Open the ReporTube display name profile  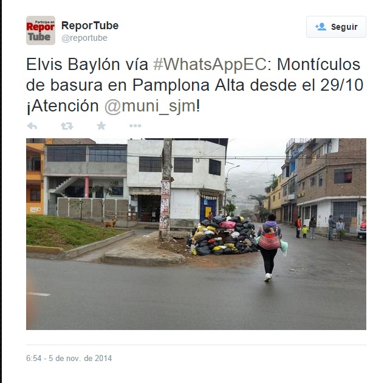coord(90,26)
